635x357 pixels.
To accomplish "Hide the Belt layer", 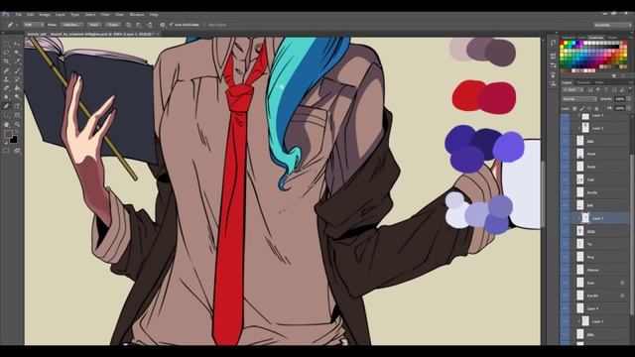I will [565, 205].
